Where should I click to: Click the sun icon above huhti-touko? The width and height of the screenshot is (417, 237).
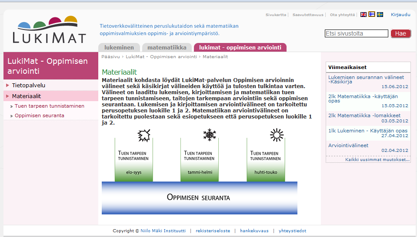[x=277, y=135]
